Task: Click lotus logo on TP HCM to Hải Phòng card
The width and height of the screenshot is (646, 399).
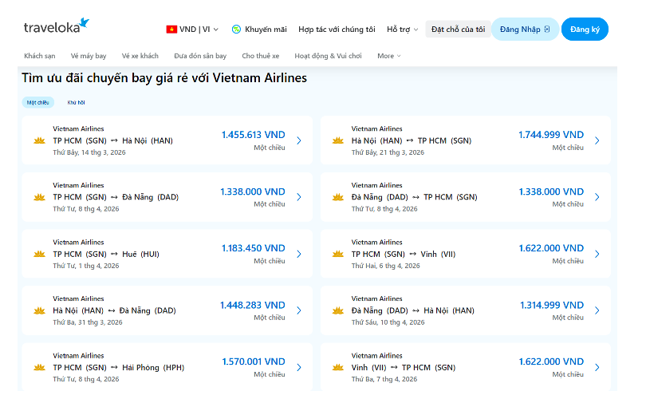Action: point(40,367)
